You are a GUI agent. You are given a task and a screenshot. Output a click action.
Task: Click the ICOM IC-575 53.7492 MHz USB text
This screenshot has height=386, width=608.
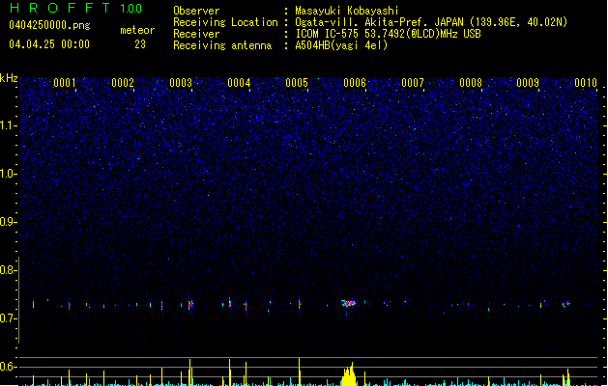pyautogui.click(x=388, y=34)
